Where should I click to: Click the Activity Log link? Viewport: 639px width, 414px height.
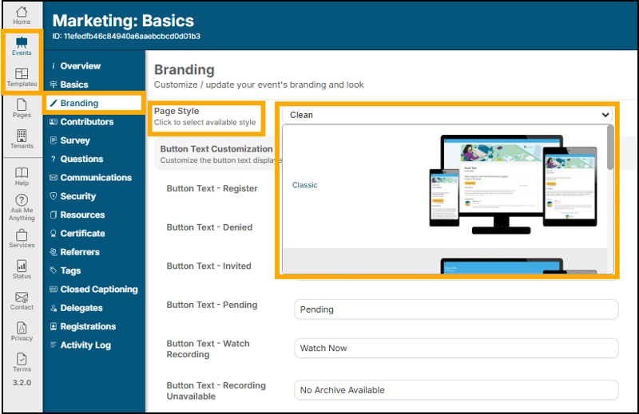click(85, 345)
